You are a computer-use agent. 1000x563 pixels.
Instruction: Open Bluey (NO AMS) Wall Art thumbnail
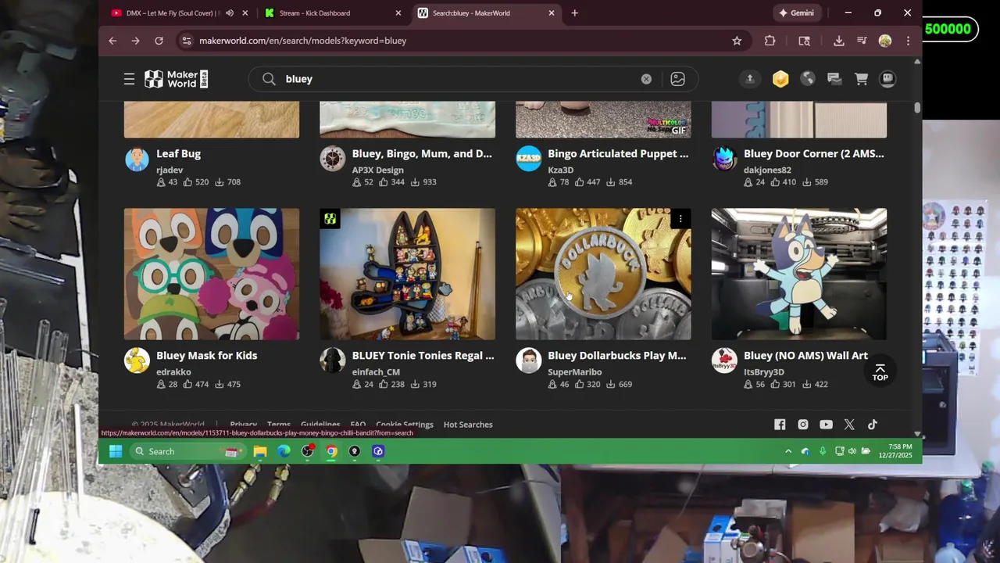(x=799, y=274)
